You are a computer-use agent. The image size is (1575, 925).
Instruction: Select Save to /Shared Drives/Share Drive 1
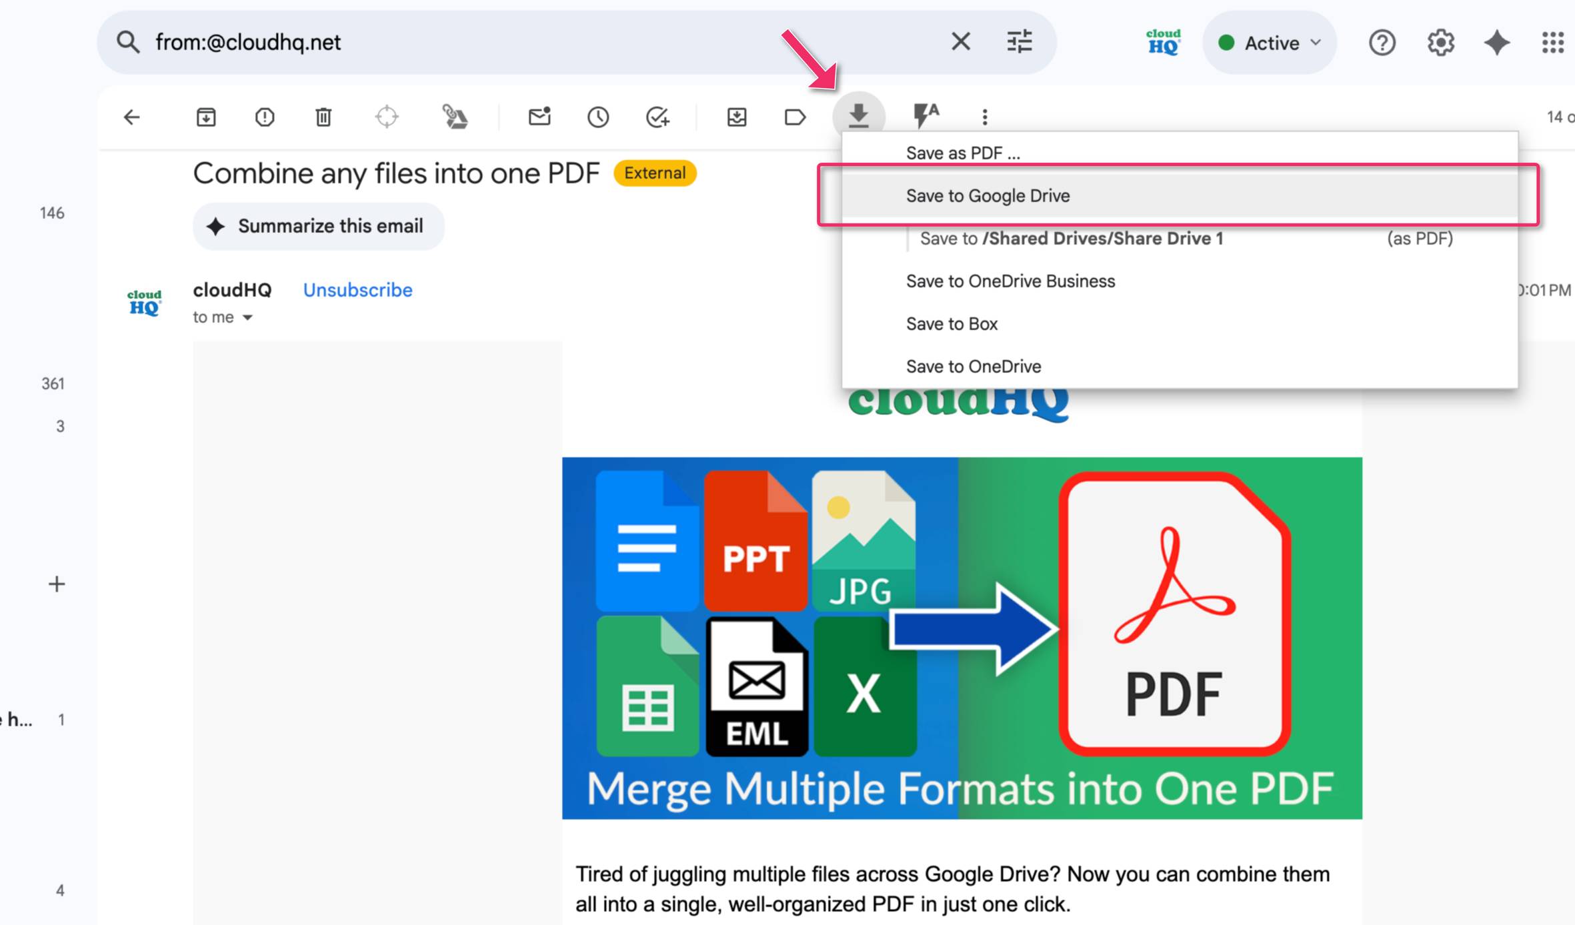pos(1180,238)
